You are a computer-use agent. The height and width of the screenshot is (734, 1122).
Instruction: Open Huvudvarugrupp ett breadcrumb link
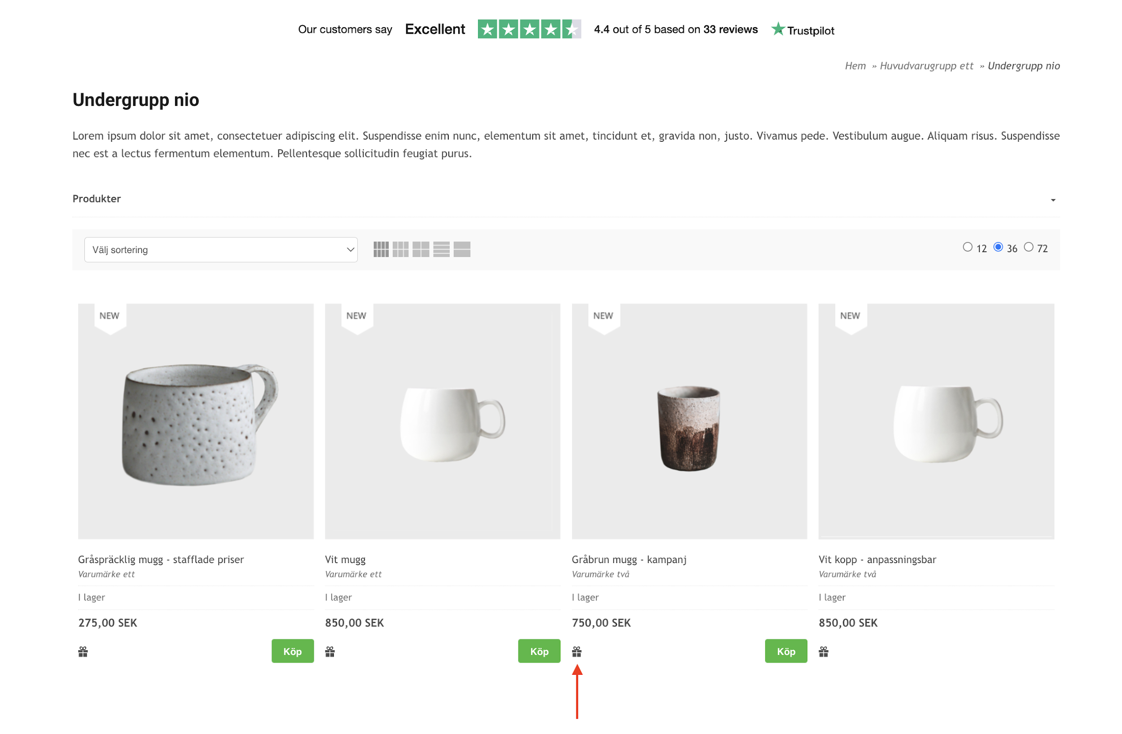point(926,66)
